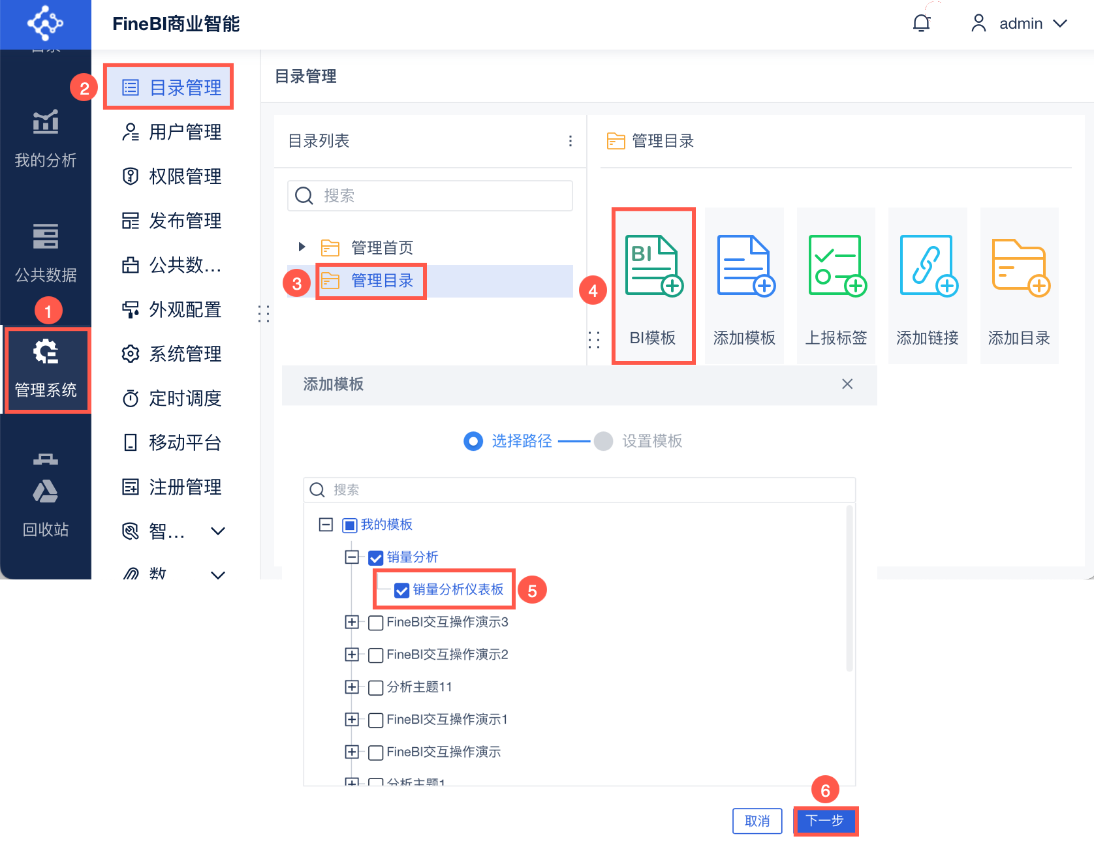Open 定时调度 menu item

pyautogui.click(x=172, y=398)
